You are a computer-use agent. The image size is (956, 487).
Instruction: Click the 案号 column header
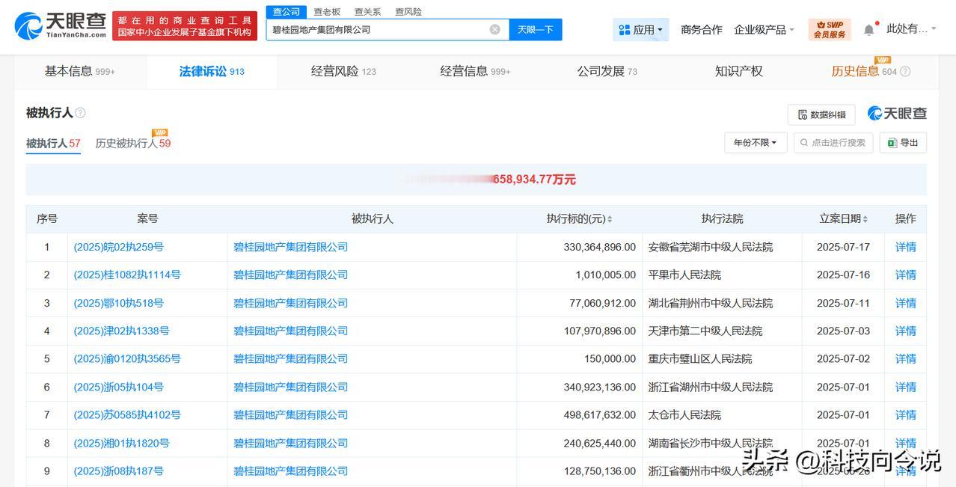click(147, 219)
